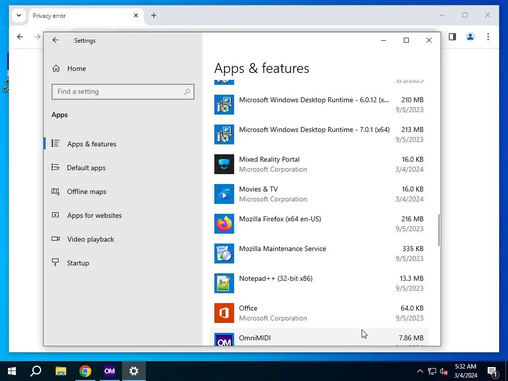Open the taskbar search
Image resolution: width=508 pixels, height=381 pixels.
(36, 371)
